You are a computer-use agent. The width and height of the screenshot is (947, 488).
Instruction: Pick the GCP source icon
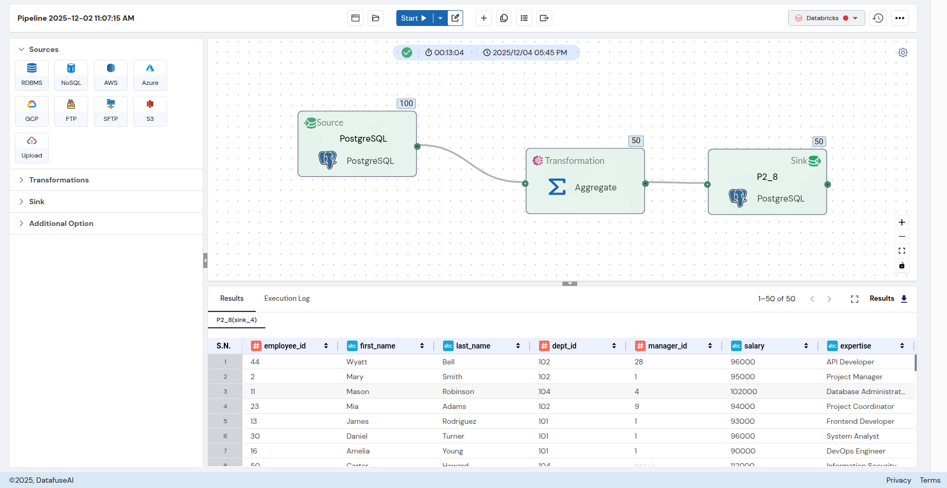[32, 111]
